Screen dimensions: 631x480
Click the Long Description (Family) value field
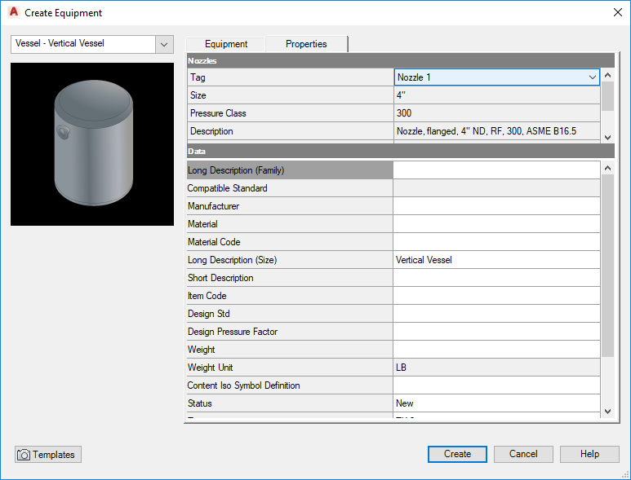coord(496,170)
